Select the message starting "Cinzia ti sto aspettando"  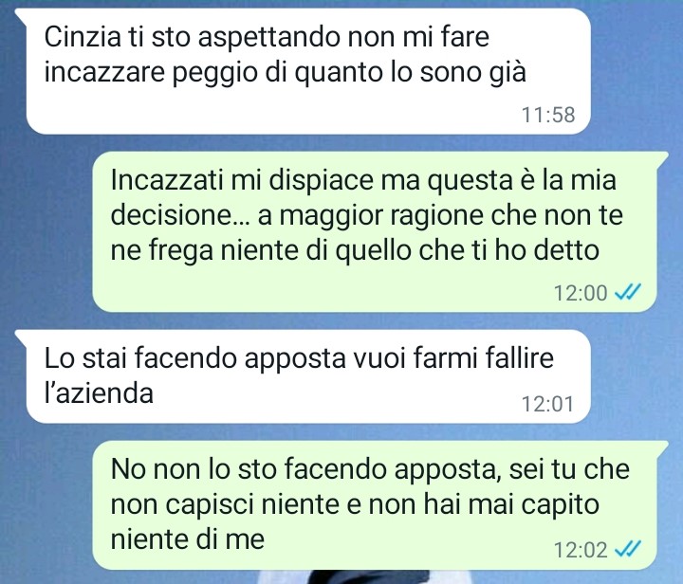point(304,72)
